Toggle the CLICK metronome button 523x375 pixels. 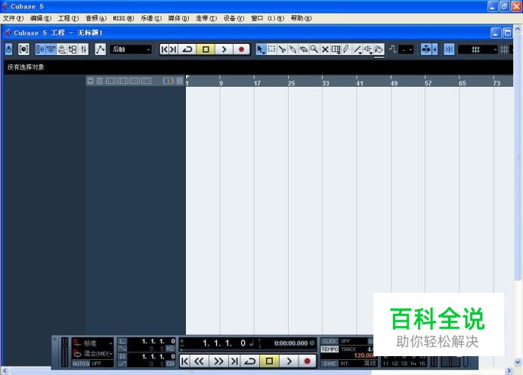click(x=330, y=341)
